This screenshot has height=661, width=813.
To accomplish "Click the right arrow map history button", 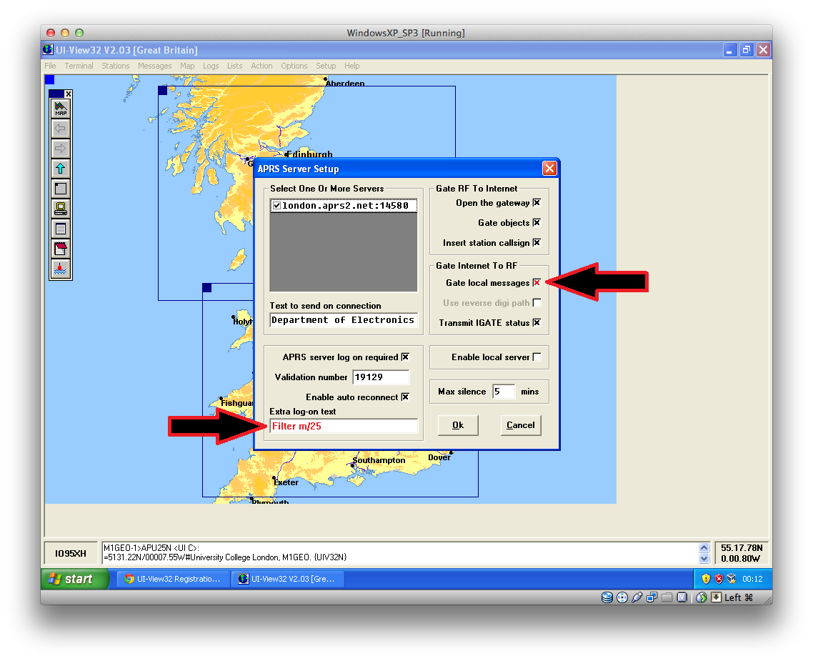I will pyautogui.click(x=61, y=149).
